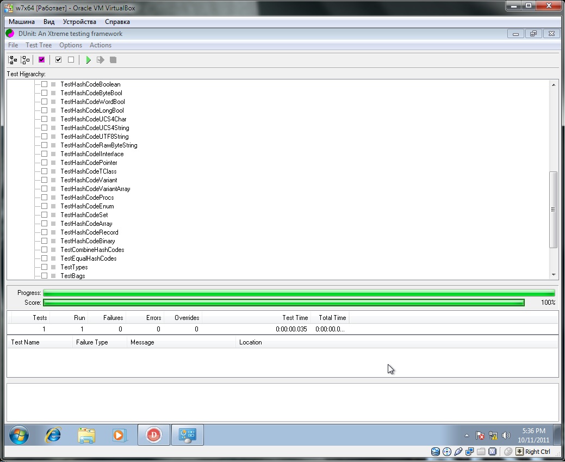Check TestHashCodeVariant checkbox
The width and height of the screenshot is (565, 462).
(x=45, y=180)
